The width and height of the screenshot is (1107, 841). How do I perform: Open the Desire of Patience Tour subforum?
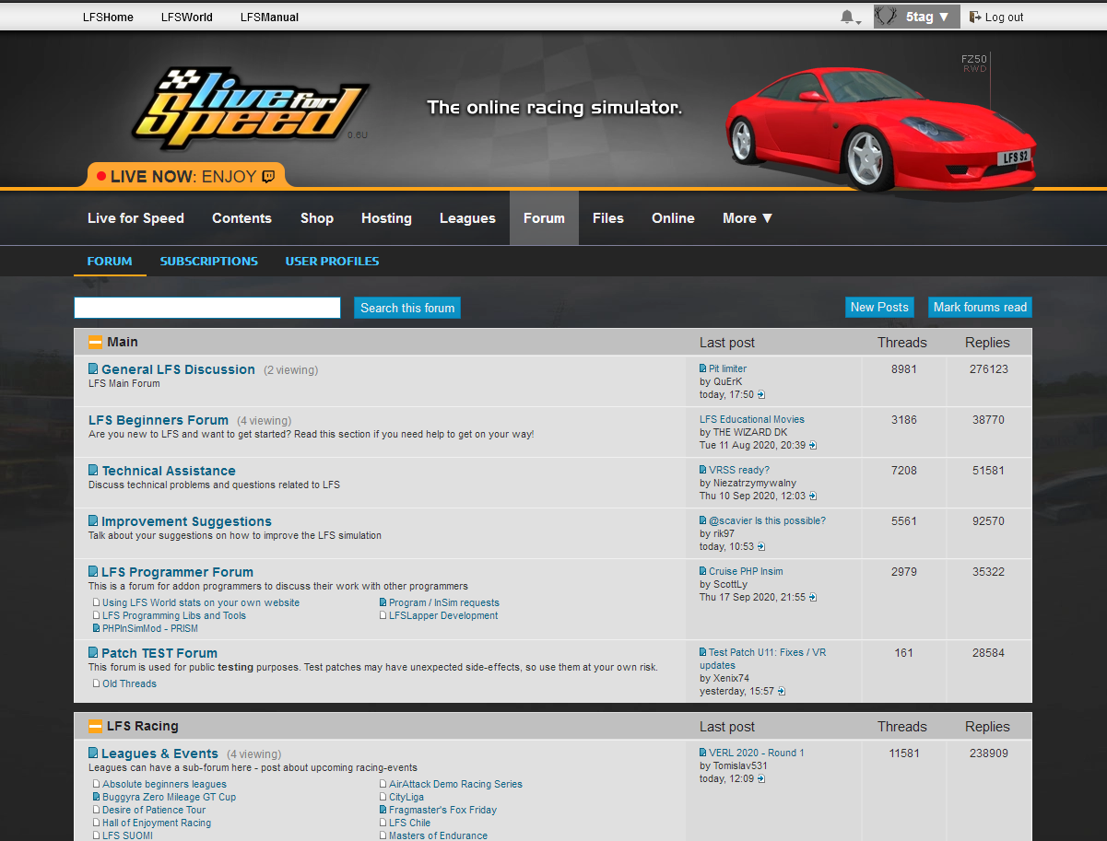click(154, 810)
